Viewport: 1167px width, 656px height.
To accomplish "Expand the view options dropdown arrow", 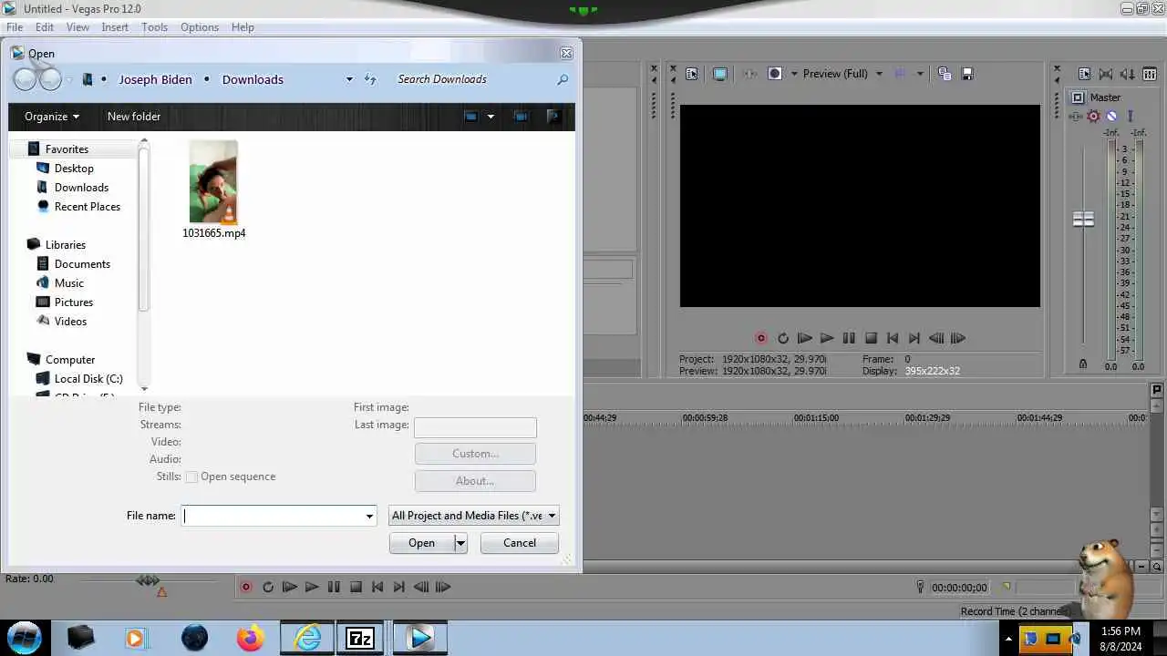I will [491, 117].
